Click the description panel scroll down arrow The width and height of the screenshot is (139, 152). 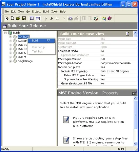(x=135, y=144)
